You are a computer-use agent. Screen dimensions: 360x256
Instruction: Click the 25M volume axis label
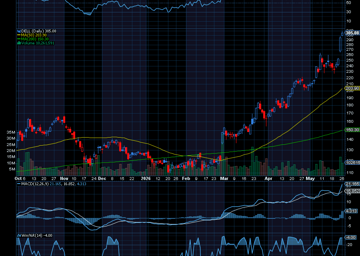tap(11, 145)
